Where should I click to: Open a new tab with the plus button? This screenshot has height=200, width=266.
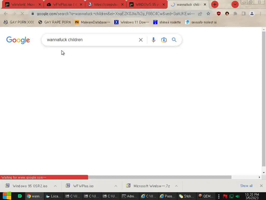pos(215,5)
